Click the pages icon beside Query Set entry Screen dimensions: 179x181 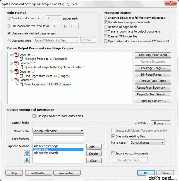tap(21, 67)
